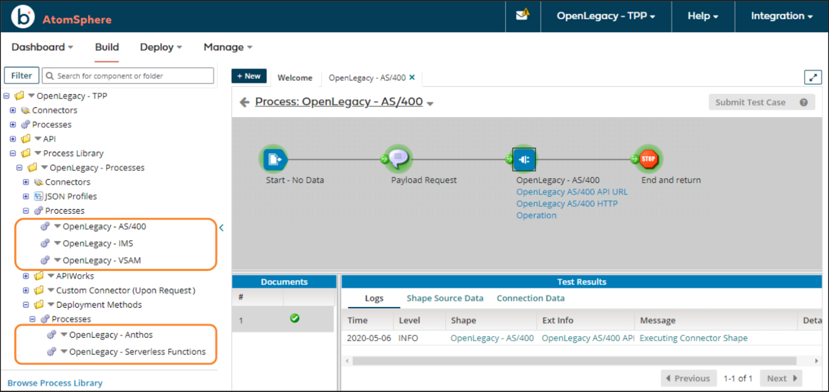Click the back arrow beside the process title
The height and width of the screenshot is (392, 829).
coord(245,102)
